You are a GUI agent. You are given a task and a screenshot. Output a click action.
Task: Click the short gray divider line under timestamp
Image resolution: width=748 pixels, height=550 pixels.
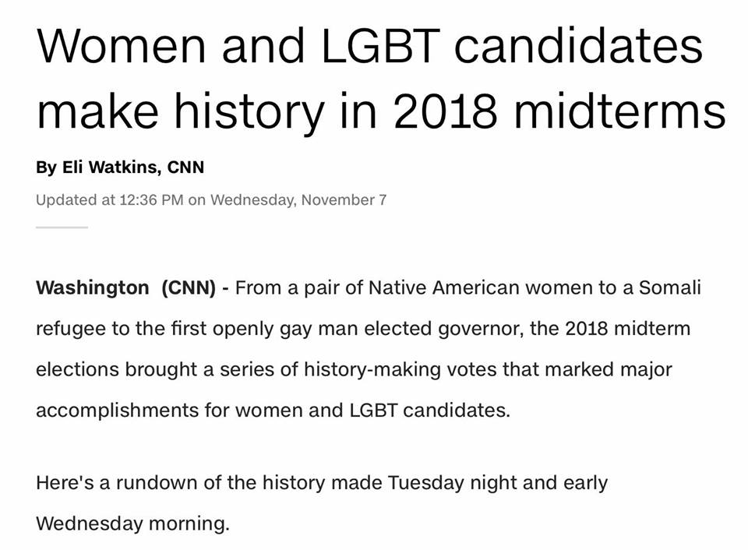pyautogui.click(x=62, y=227)
